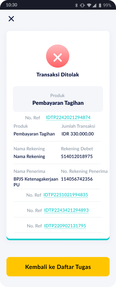The image size is (116, 287).
Task: Close the transaction screen with the X icon
Action: tap(11, 19)
